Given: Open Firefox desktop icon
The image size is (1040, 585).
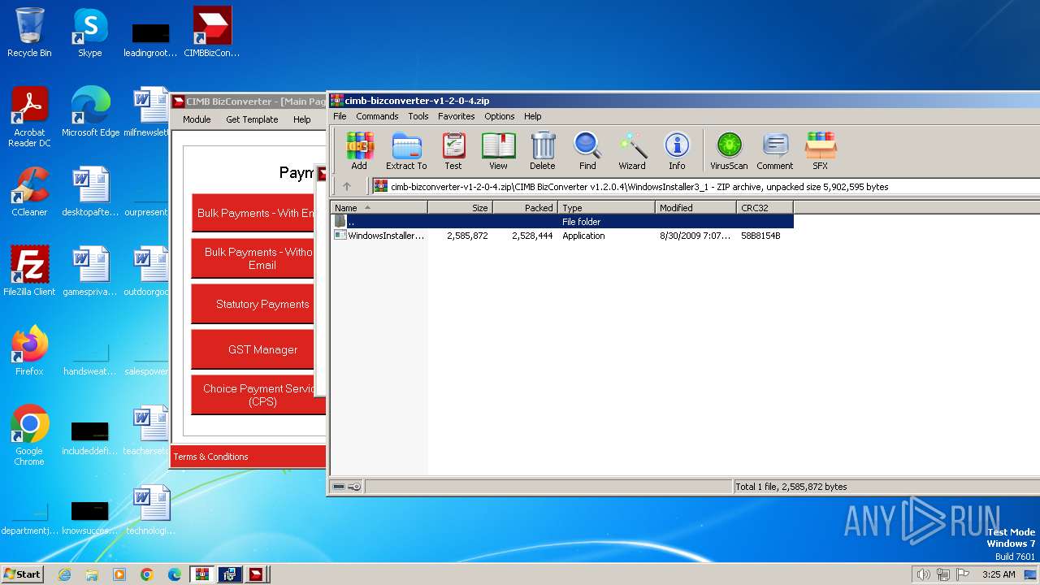Looking at the screenshot, I should pyautogui.click(x=29, y=351).
